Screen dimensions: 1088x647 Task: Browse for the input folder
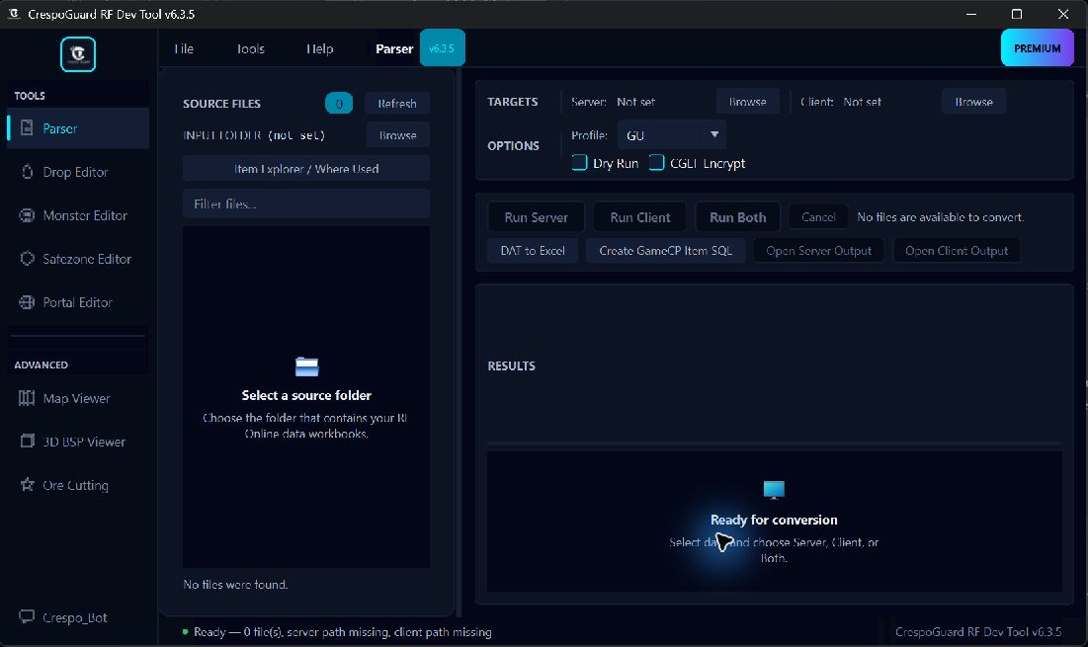coord(397,135)
